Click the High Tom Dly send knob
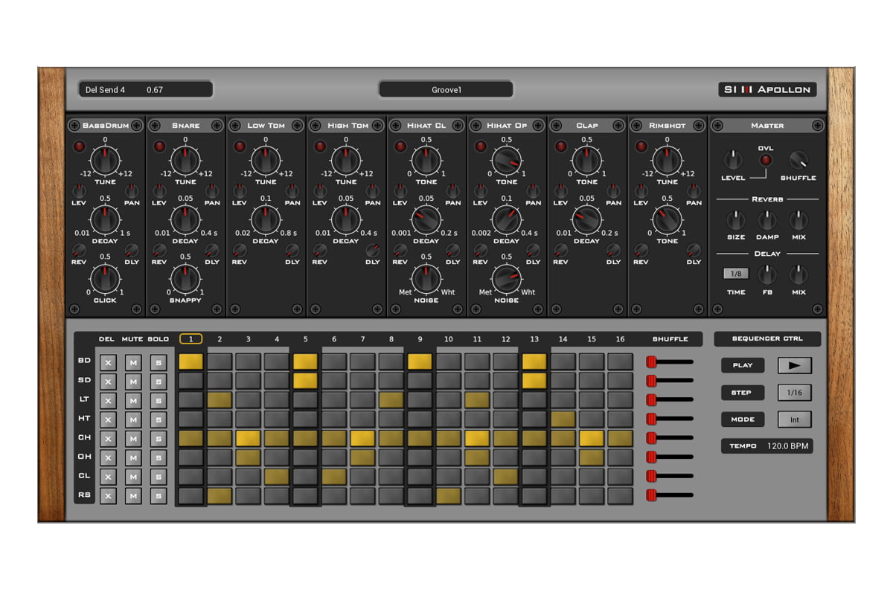Image resolution: width=893 pixels, height=595 pixels. pos(373,250)
